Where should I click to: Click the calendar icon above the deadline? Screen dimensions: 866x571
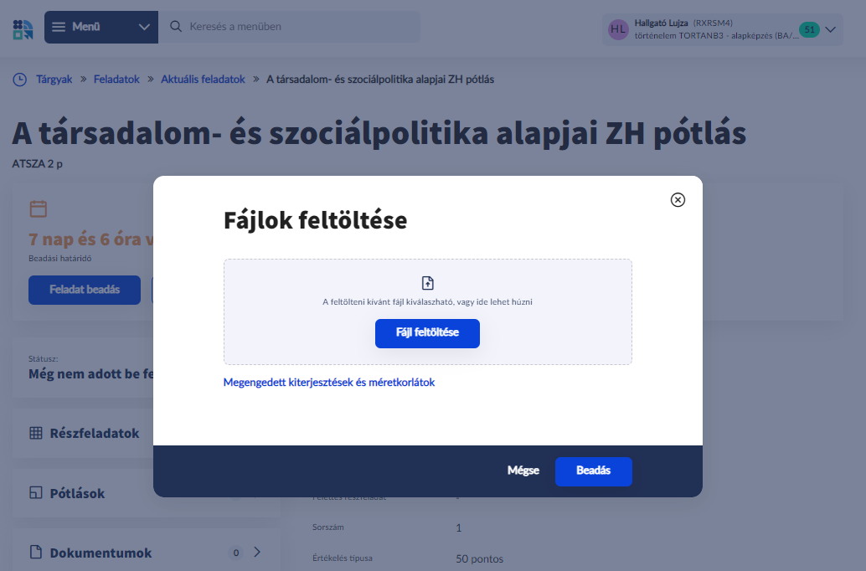(x=38, y=209)
